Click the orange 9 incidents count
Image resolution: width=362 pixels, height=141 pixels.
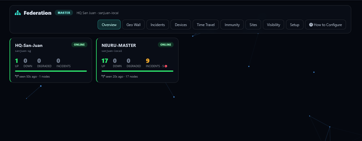(x=147, y=61)
